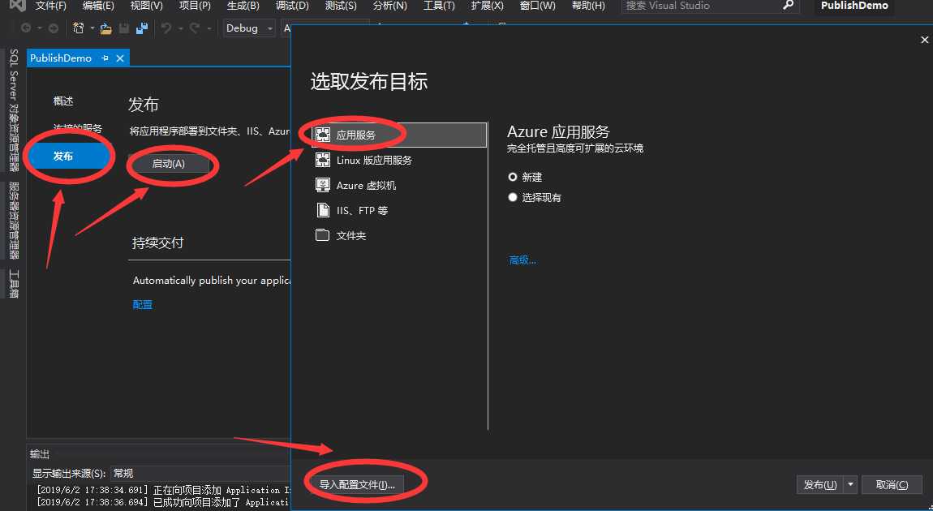Click the folder icon for 文件夹
This screenshot has height=511, width=933.
coord(323,235)
